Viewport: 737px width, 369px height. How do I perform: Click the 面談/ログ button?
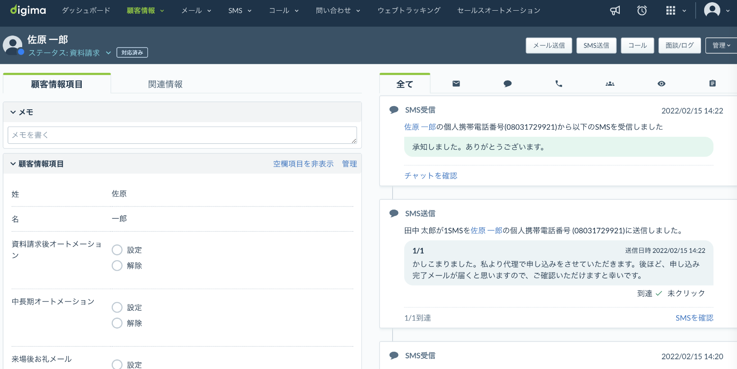coord(680,45)
